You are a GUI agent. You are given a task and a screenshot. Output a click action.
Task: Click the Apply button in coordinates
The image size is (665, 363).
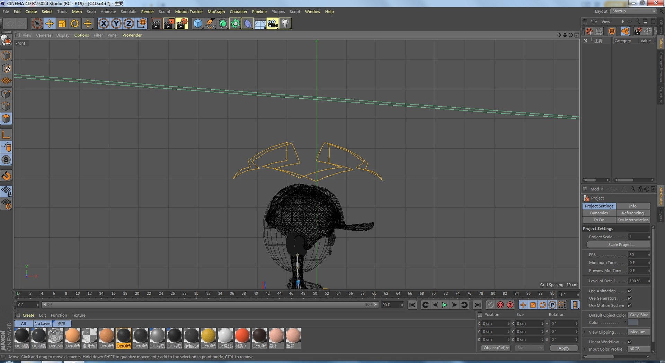click(x=564, y=348)
